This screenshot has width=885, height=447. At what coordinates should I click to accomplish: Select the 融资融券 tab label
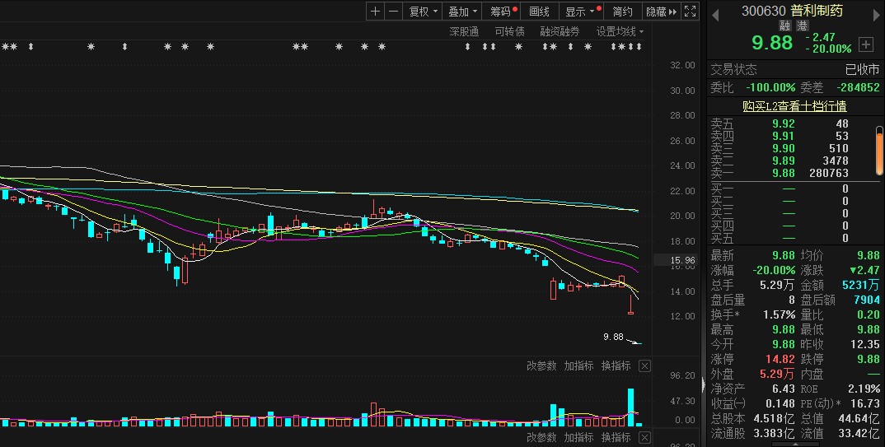(560, 31)
